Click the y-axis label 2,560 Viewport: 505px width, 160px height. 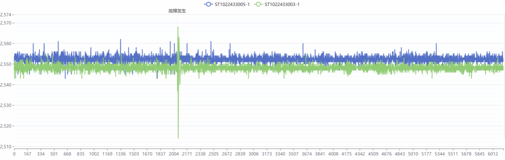[6, 43]
